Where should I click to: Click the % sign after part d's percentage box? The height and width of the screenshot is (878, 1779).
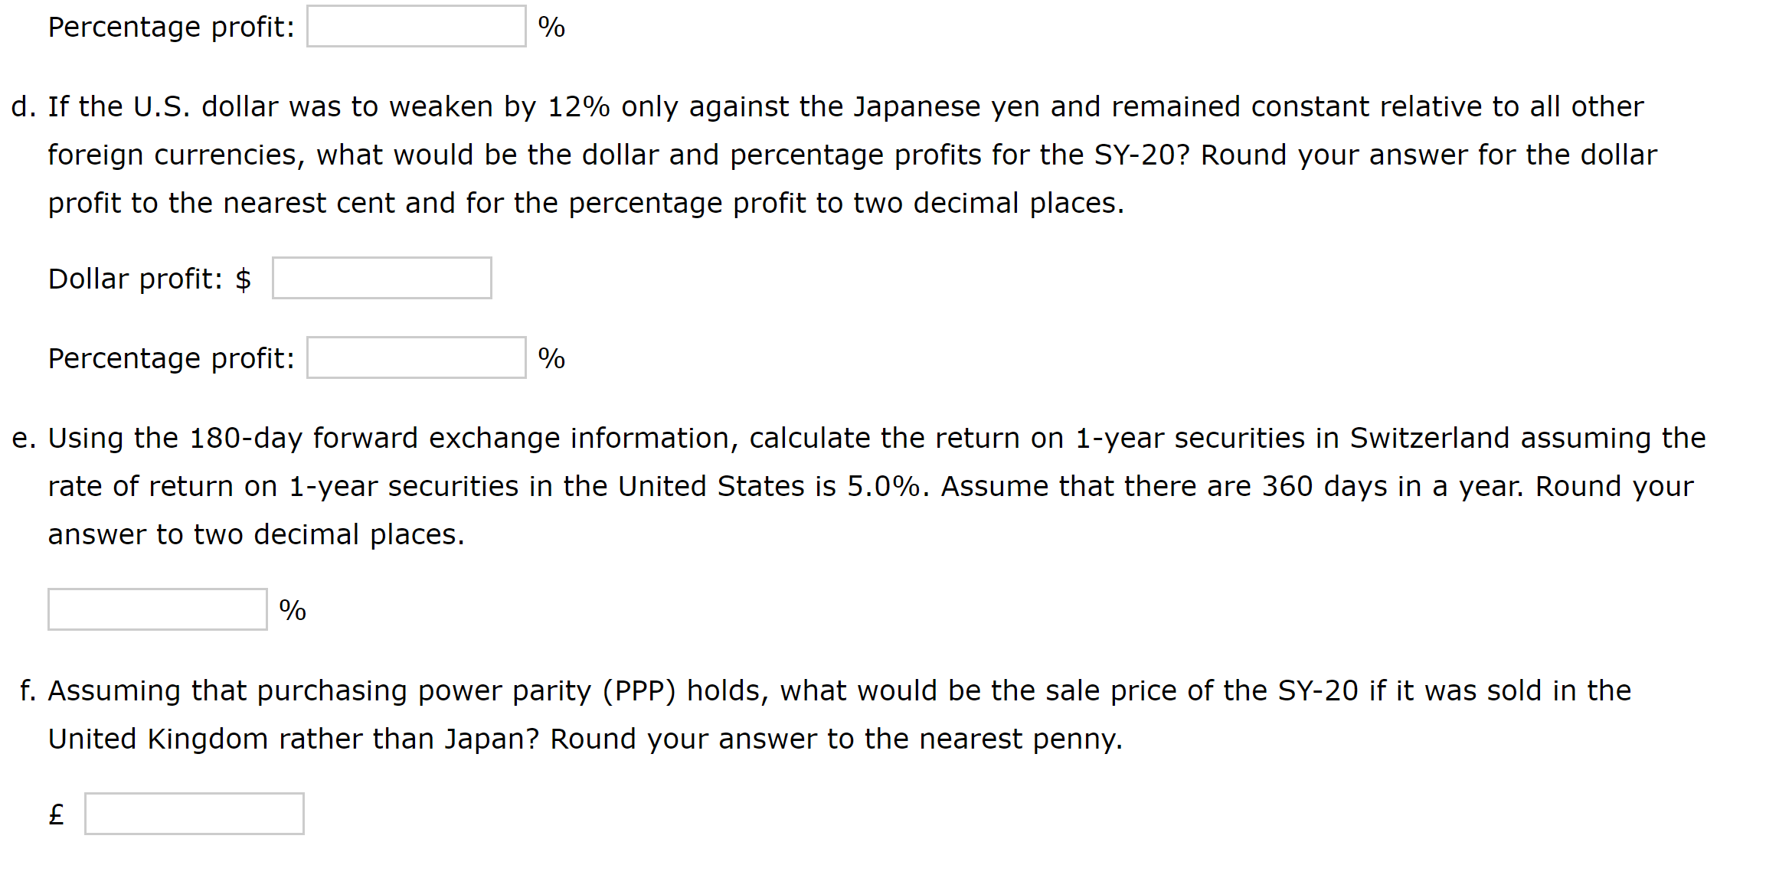click(x=550, y=357)
